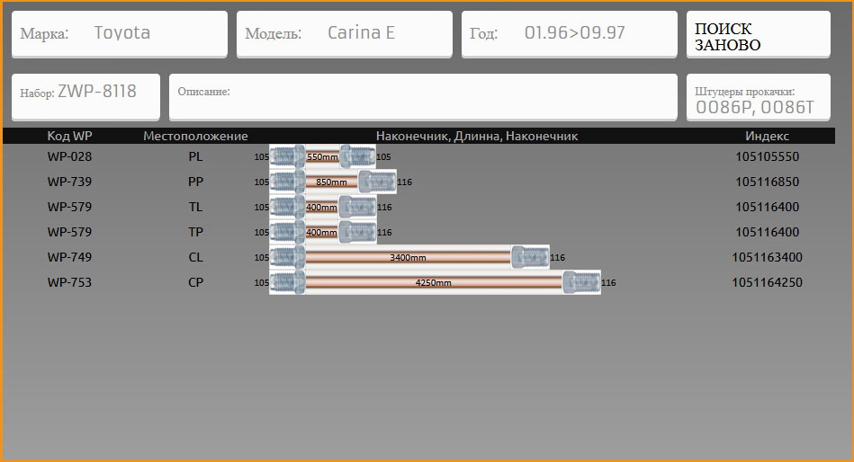This screenshot has width=854, height=462.
Task: Select the Год field showing 01.96>09.97
Action: click(569, 34)
